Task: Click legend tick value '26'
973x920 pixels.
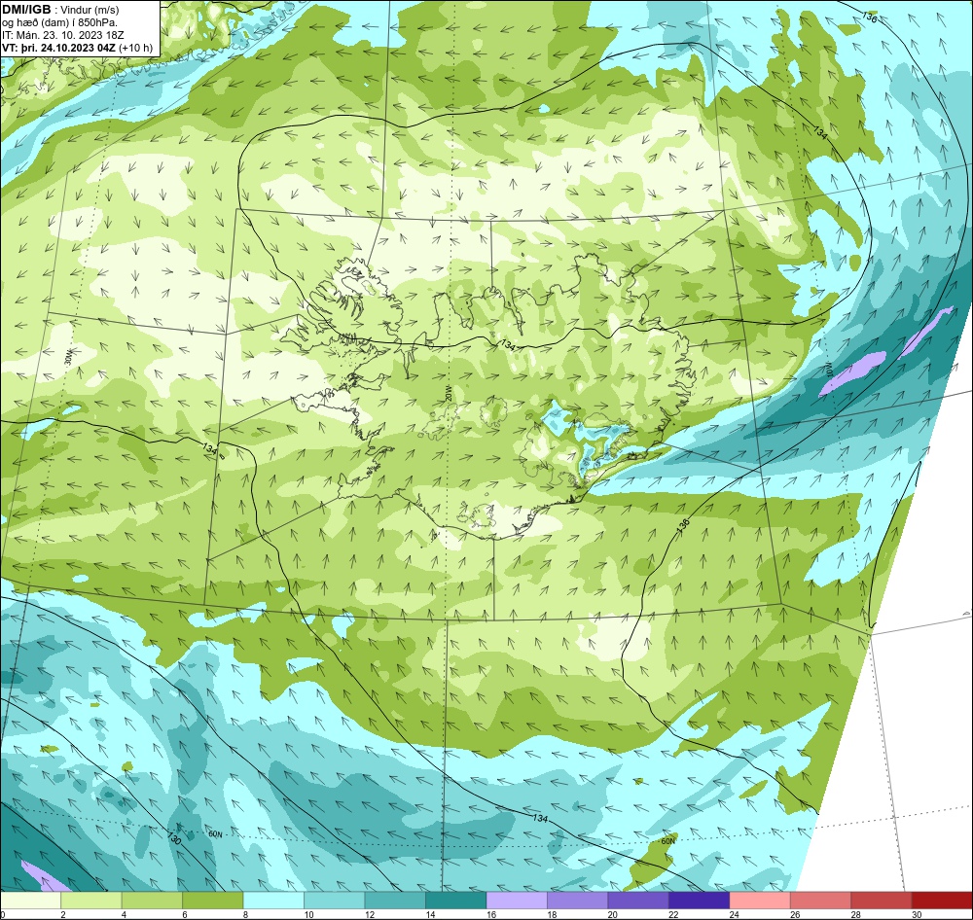Action: 794,914
